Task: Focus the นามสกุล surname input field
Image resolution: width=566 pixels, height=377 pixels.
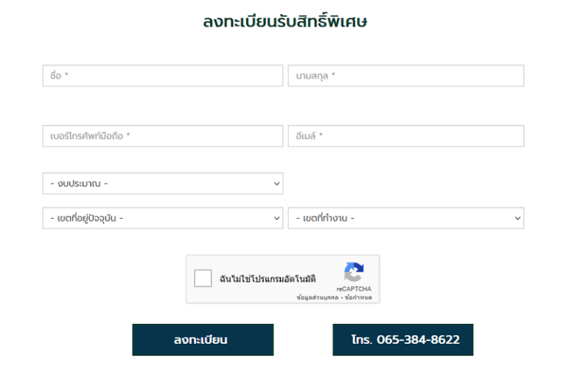Action: [406, 76]
